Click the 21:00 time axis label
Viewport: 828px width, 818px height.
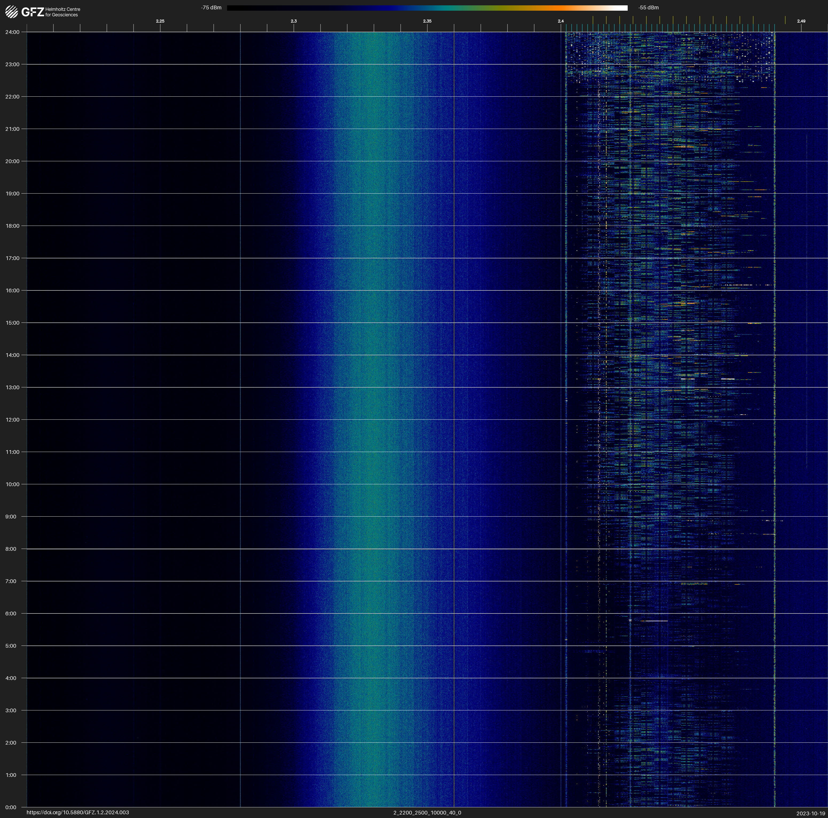(x=13, y=129)
